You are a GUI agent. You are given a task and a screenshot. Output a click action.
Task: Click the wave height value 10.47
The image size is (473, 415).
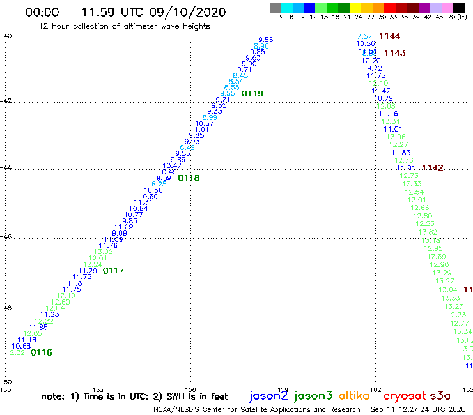point(172,166)
